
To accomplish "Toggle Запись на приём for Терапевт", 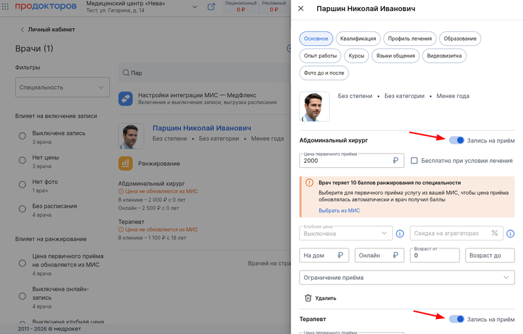I will [x=456, y=319].
